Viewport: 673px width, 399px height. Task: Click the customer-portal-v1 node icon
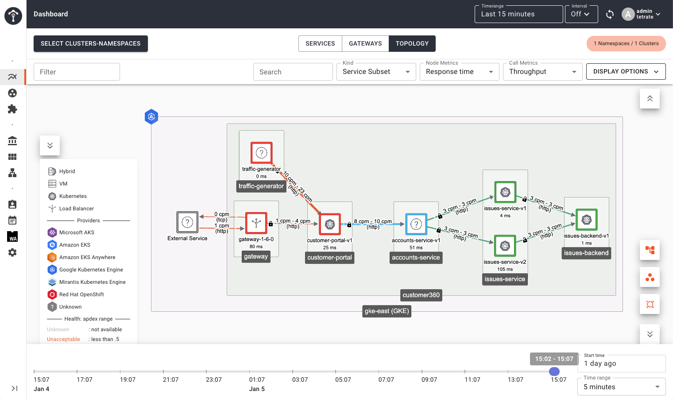click(330, 225)
